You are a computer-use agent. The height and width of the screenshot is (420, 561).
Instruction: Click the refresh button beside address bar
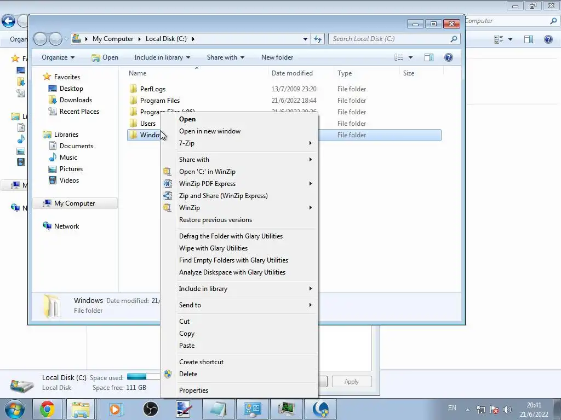coord(318,39)
